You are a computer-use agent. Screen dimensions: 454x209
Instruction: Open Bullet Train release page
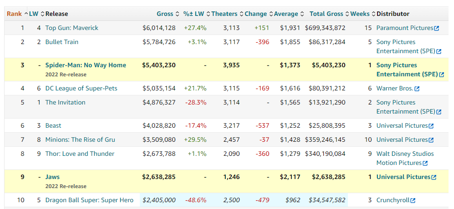tap(61, 42)
